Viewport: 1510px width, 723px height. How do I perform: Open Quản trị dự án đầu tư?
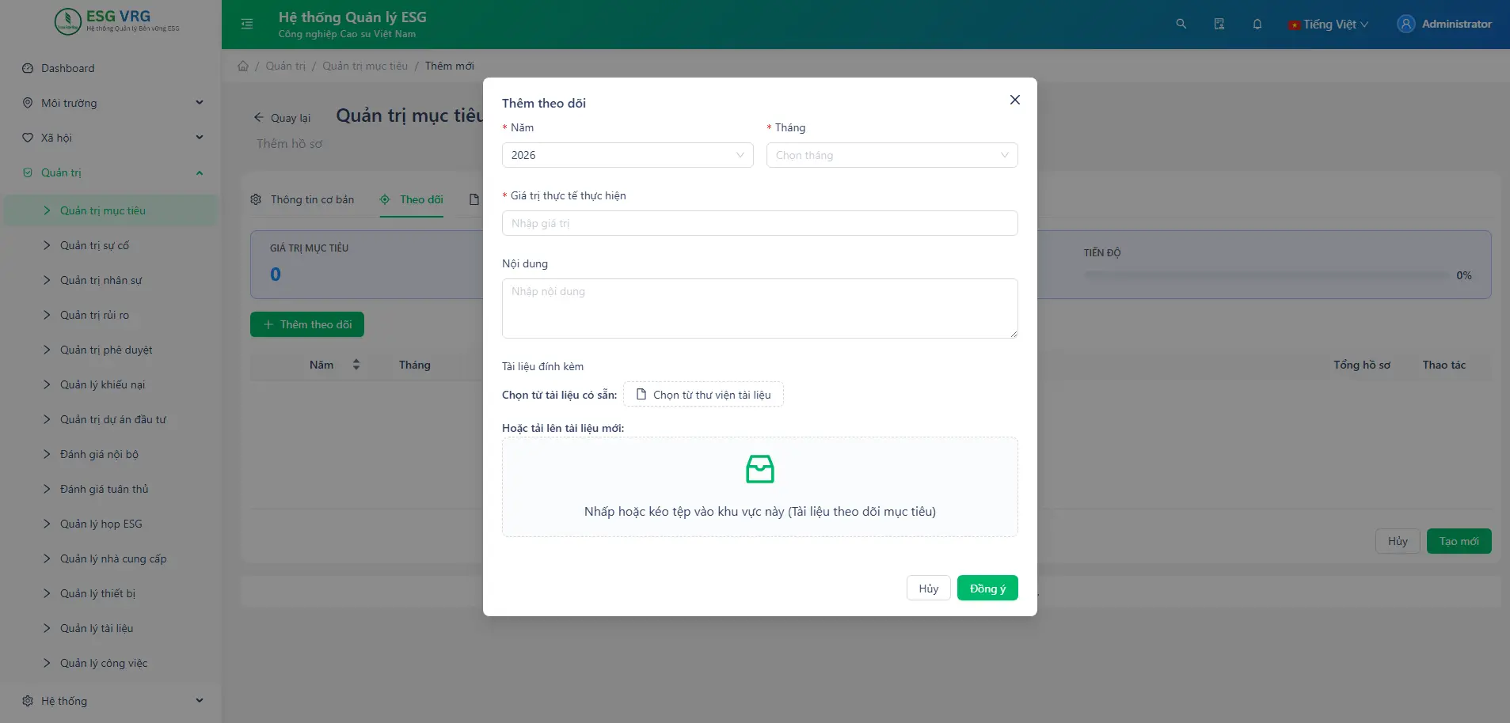click(111, 419)
